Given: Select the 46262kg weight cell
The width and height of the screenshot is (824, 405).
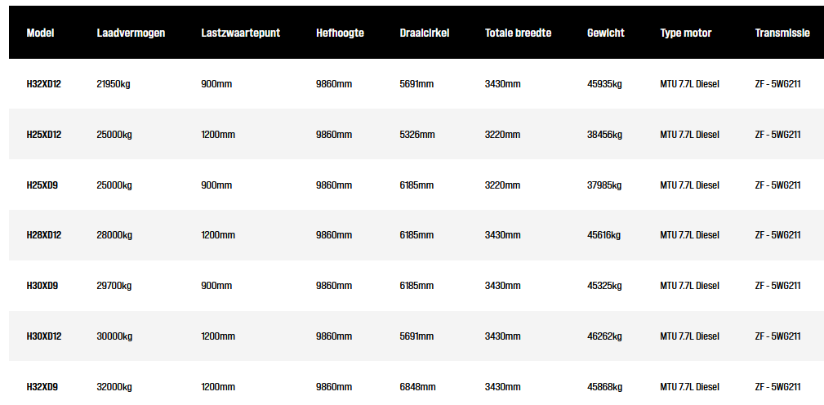Looking at the screenshot, I should (604, 336).
